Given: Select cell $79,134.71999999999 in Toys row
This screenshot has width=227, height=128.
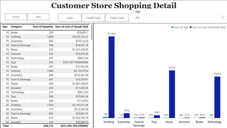Looking at the screenshot, I should point(76,62).
